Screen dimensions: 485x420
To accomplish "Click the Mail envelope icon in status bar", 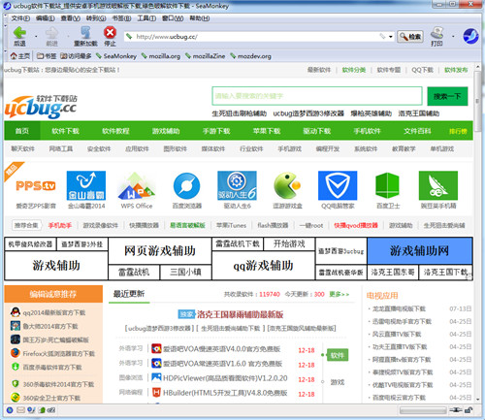I will 20,410.
